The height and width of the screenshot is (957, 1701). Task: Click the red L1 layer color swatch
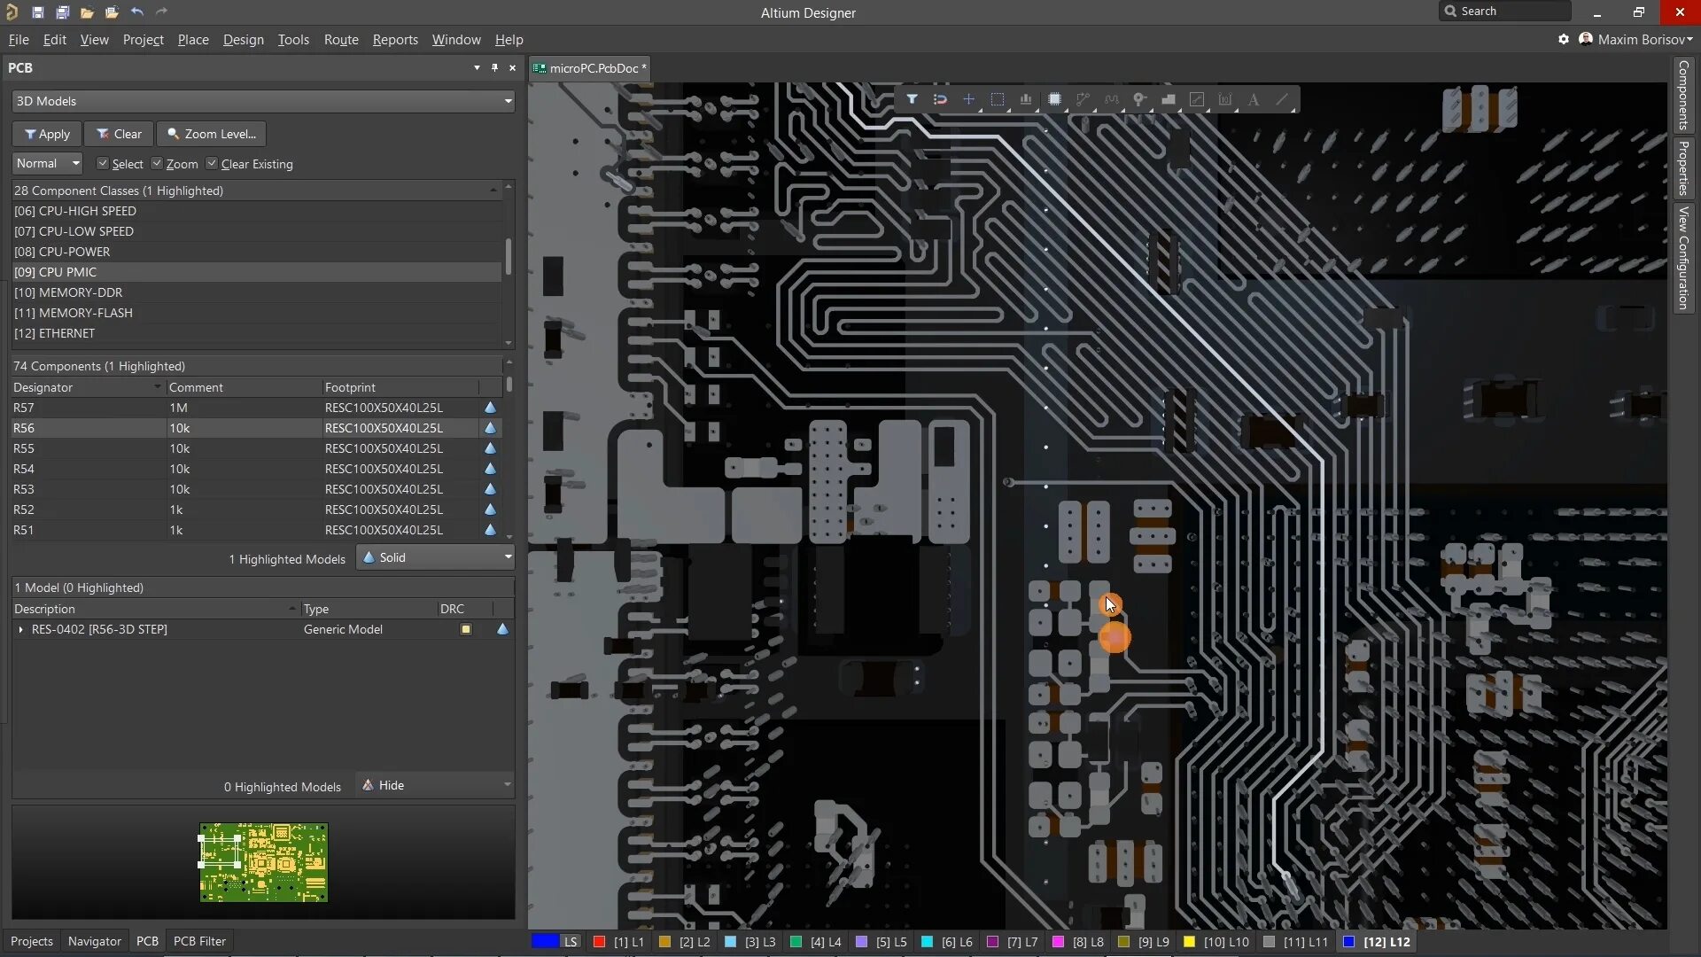[599, 942]
